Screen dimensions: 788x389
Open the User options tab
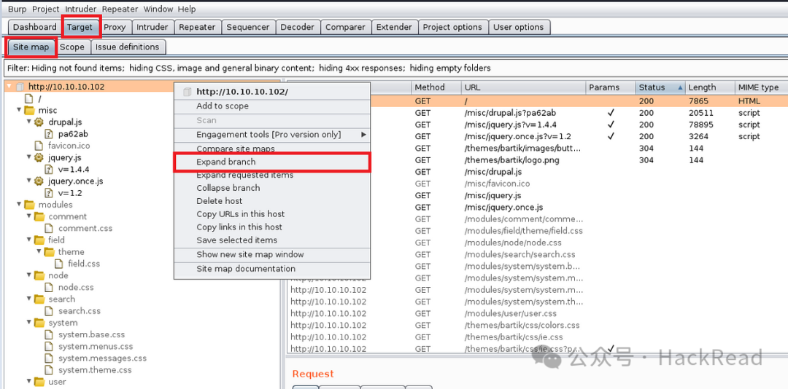(x=519, y=27)
